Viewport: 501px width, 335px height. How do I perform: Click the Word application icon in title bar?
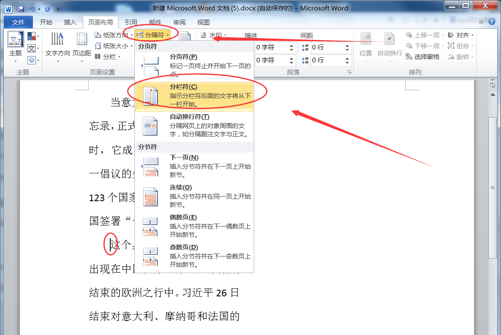[x=9, y=8]
